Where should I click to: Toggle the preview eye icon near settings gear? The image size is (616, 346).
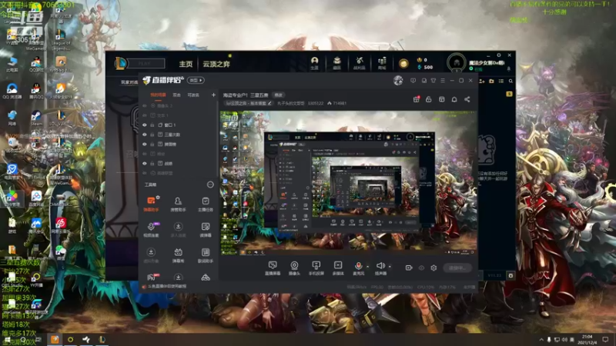tap(421, 268)
